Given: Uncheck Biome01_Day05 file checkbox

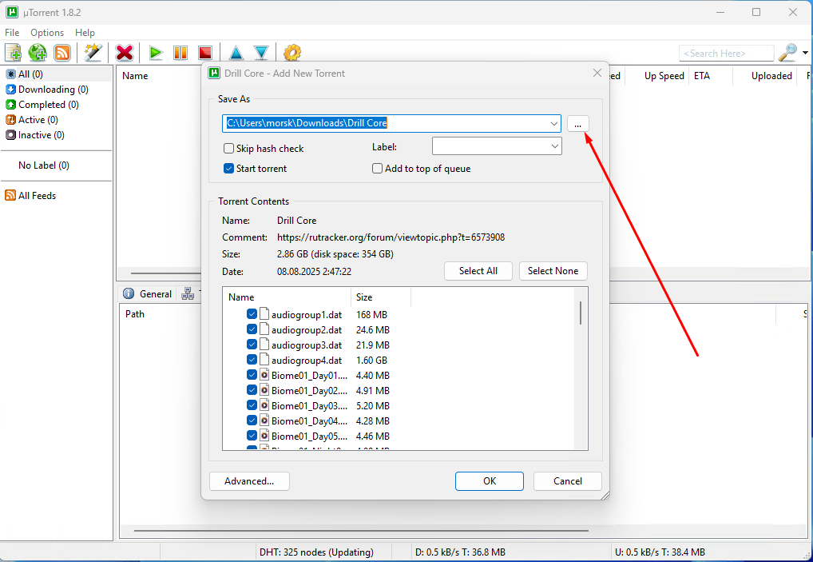Looking at the screenshot, I should (252, 436).
